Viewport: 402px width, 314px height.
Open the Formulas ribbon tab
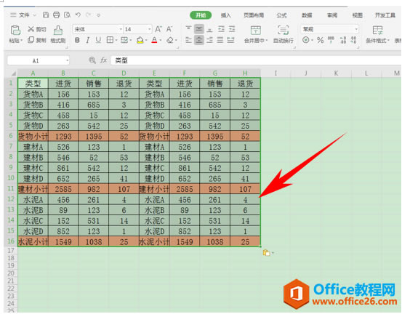click(x=281, y=15)
